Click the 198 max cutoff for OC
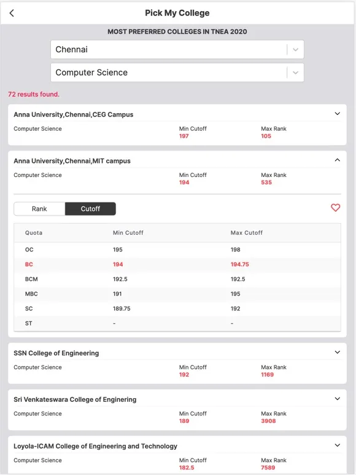 235,249
